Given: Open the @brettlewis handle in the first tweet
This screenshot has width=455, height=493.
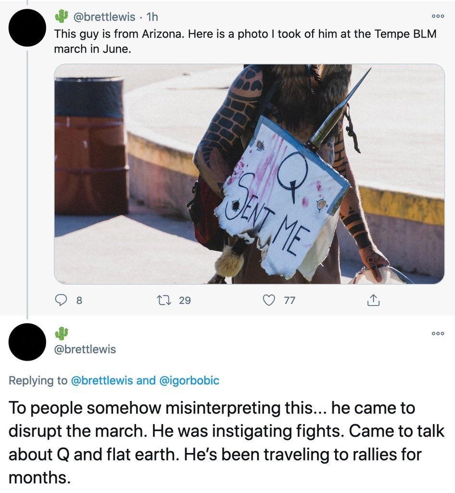Looking at the screenshot, I should tap(104, 17).
